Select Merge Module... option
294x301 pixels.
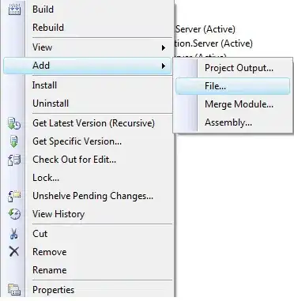click(239, 104)
